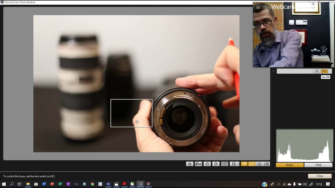Select the x1 magnification view
Screen dimensions: 335x188
252,164
